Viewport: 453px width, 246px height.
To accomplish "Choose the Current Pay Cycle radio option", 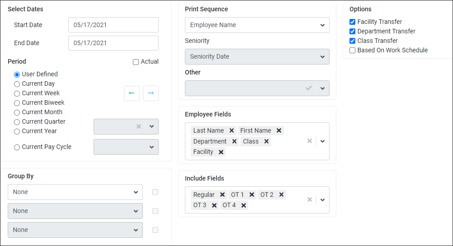I will pyautogui.click(x=17, y=147).
